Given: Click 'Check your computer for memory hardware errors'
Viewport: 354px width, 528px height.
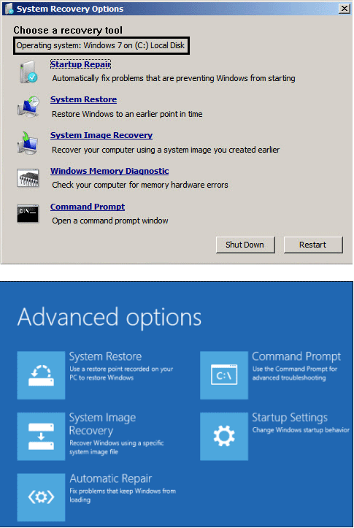Looking at the screenshot, I should coord(140,185).
